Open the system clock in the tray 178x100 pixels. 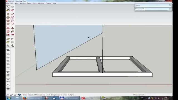click(x=165, y=98)
